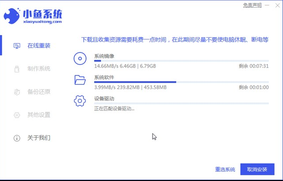
Task: Click the blue 下载且收集资源 notice text
Action: [175, 39]
